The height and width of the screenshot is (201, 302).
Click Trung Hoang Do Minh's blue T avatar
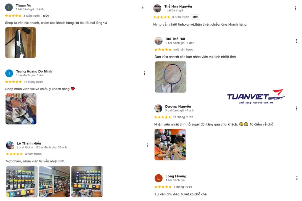9,73
